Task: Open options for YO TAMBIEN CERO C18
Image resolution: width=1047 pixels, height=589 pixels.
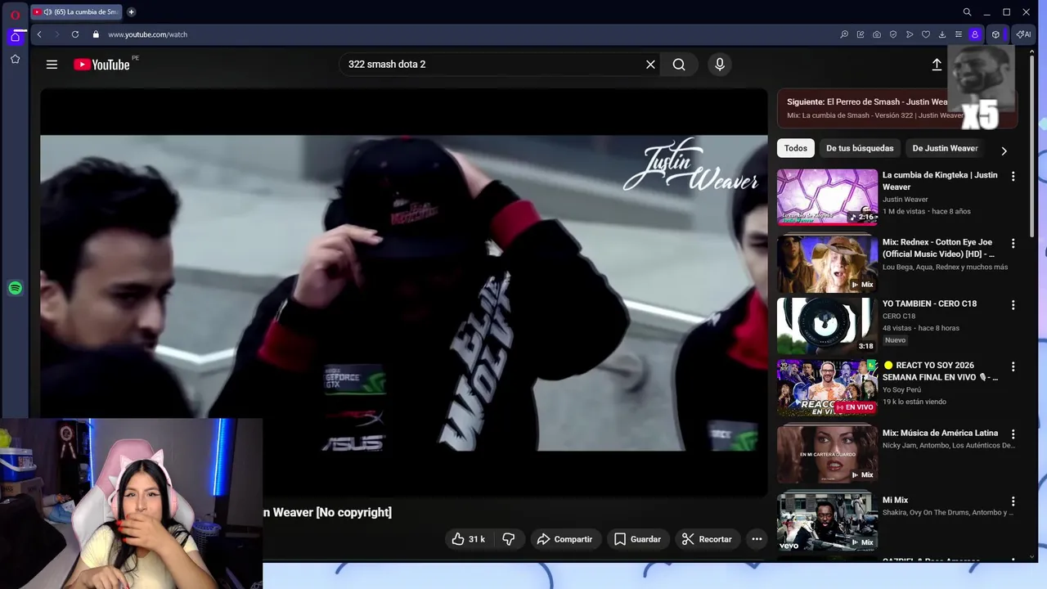Action: tap(1013, 305)
